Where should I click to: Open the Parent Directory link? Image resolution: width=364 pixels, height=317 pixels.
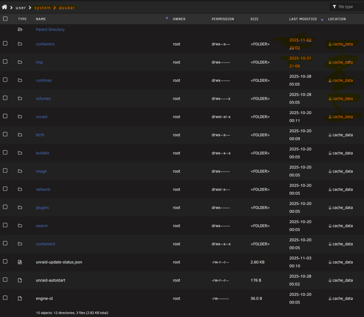click(50, 30)
